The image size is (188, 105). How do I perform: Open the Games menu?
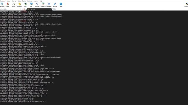click(24, 1)
